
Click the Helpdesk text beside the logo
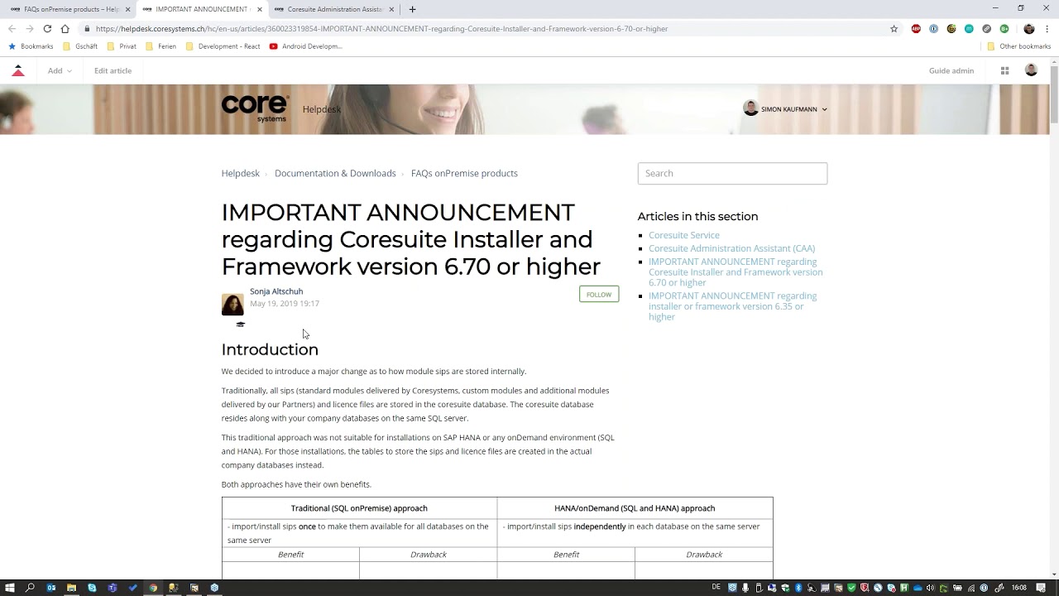tap(321, 109)
